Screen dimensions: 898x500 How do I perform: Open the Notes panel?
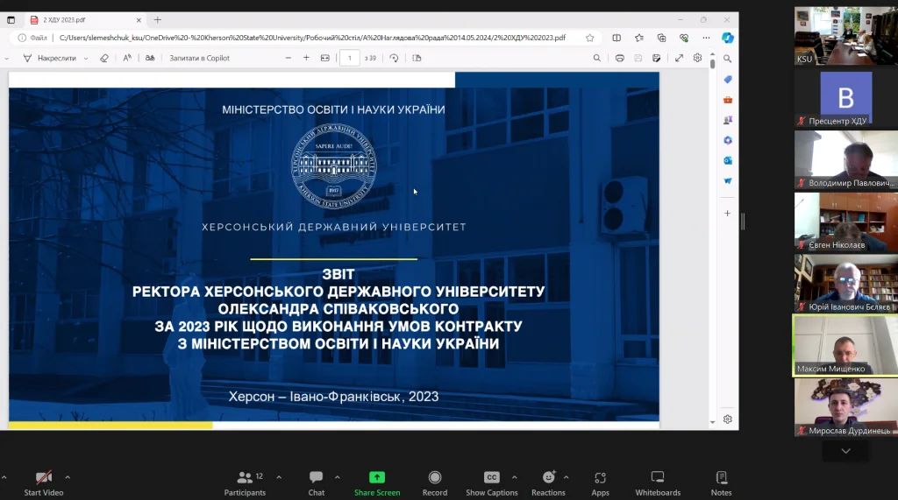pos(721,482)
